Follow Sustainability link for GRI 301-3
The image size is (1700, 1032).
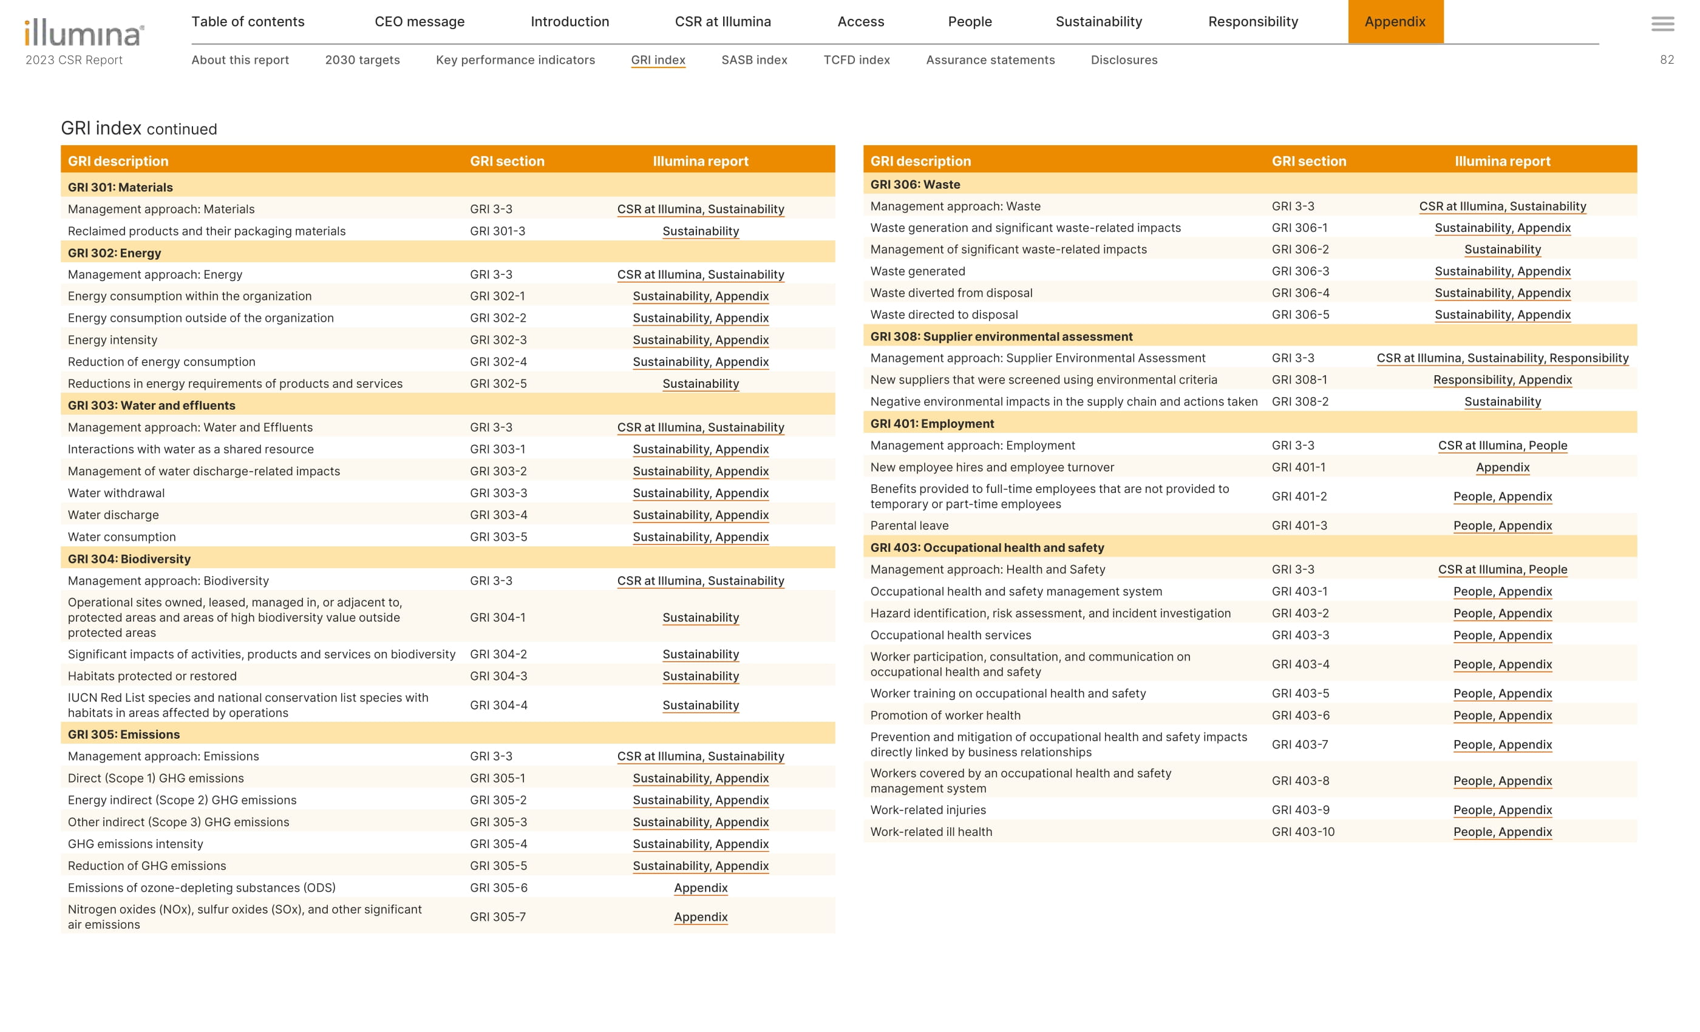[x=700, y=231]
